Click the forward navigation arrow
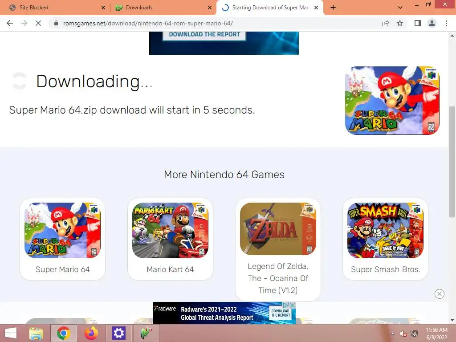The height and width of the screenshot is (342, 456). pyautogui.click(x=24, y=23)
